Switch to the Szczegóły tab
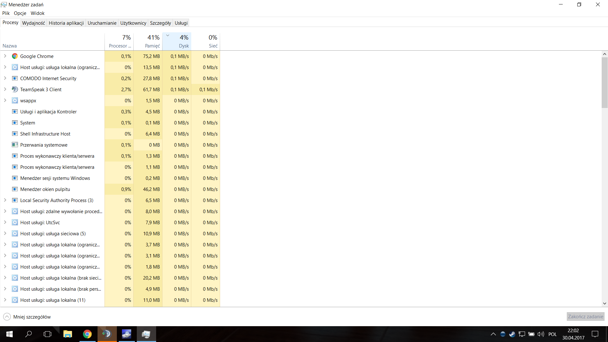The height and width of the screenshot is (342, 608). point(161,23)
